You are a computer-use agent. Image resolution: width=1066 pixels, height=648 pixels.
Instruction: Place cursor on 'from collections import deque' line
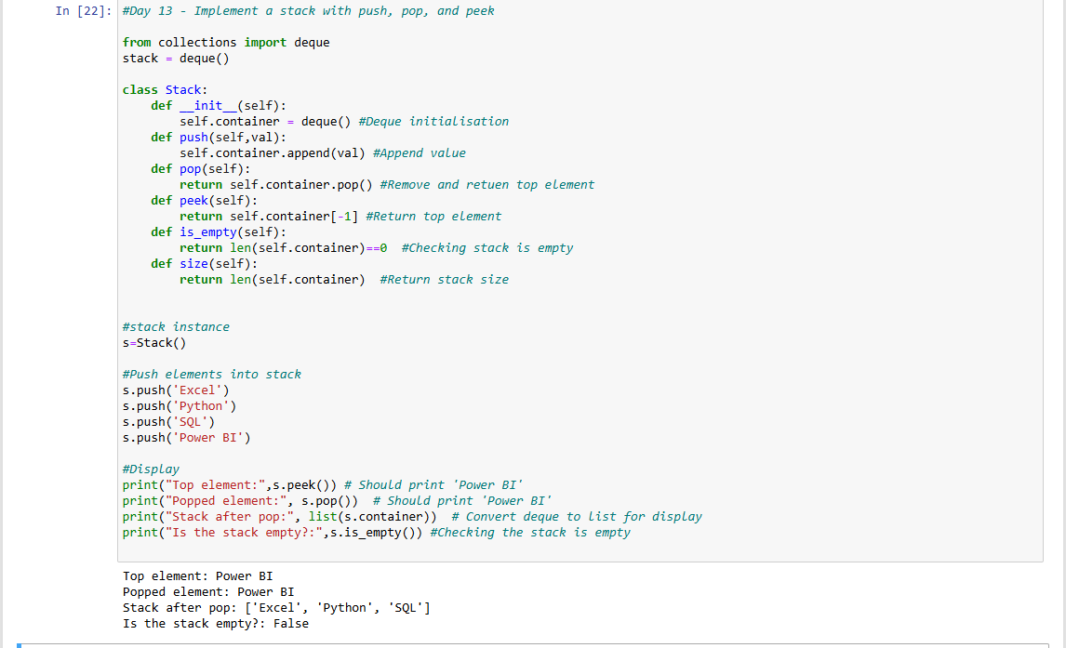pos(226,42)
